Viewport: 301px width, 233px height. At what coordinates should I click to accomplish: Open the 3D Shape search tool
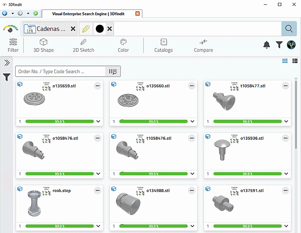(x=44, y=45)
